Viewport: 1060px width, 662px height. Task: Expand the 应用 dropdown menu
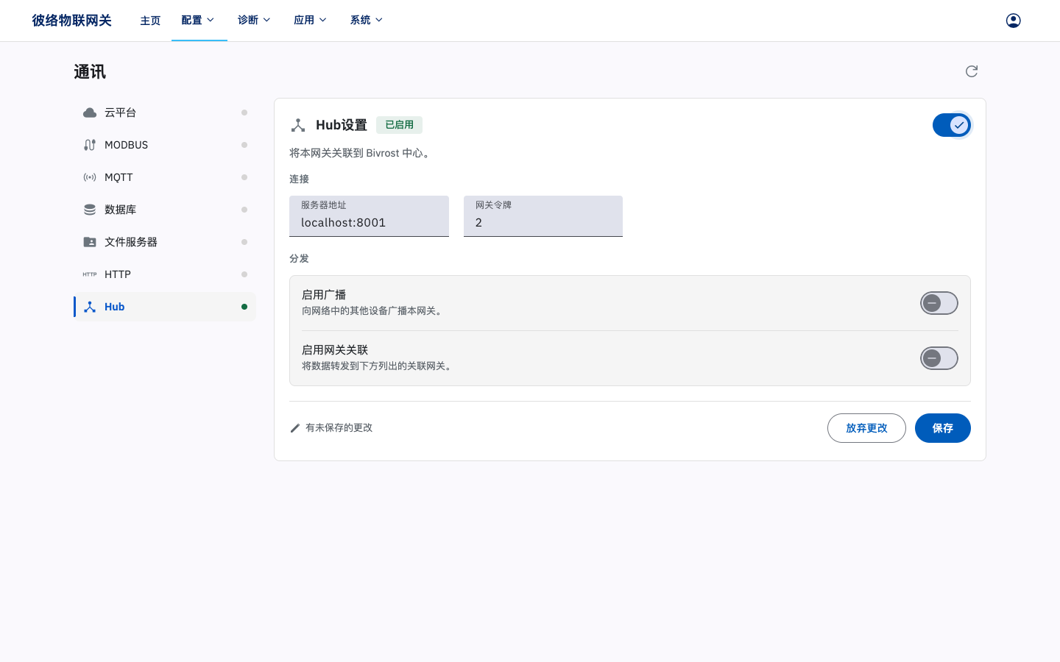(x=310, y=20)
